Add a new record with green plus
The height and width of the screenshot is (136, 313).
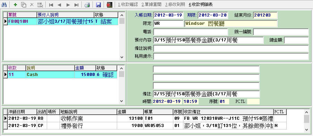pos(15,4)
